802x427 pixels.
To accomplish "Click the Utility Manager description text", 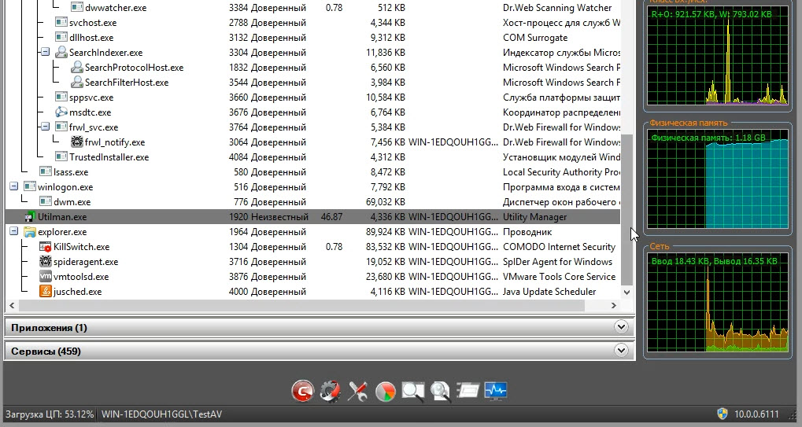I will [x=534, y=217].
